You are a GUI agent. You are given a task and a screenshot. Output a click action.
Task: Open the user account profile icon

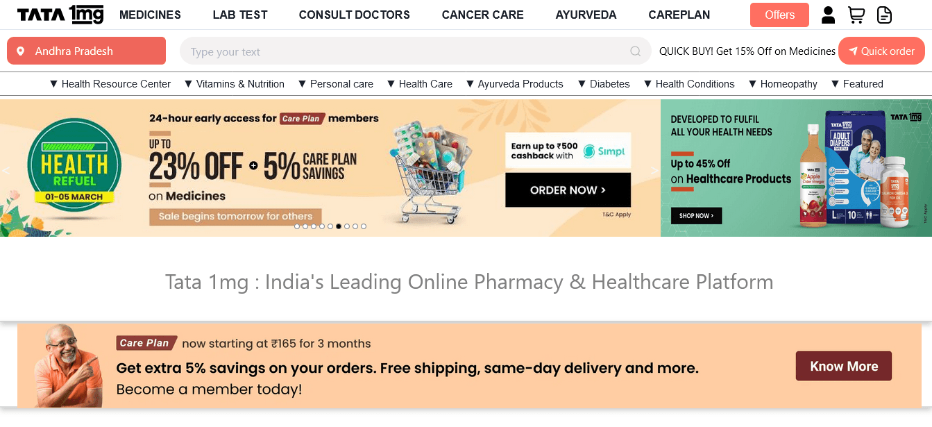tap(828, 15)
